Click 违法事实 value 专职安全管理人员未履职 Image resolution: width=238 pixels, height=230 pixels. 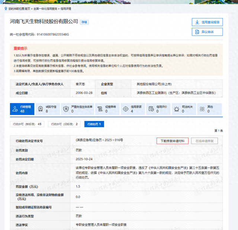[101, 225]
